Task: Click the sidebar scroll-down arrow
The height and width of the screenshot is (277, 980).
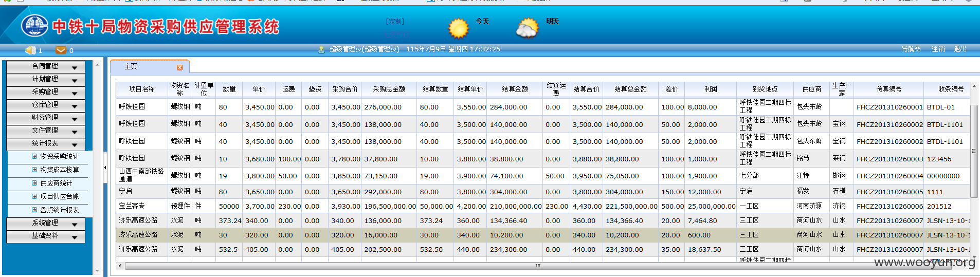Action: (97, 270)
